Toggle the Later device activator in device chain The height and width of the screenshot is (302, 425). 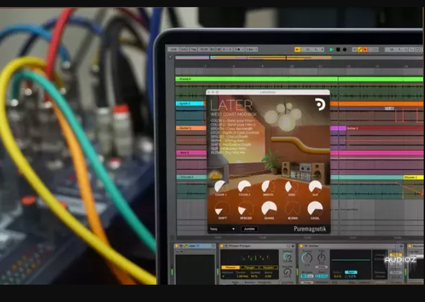(x=177, y=246)
